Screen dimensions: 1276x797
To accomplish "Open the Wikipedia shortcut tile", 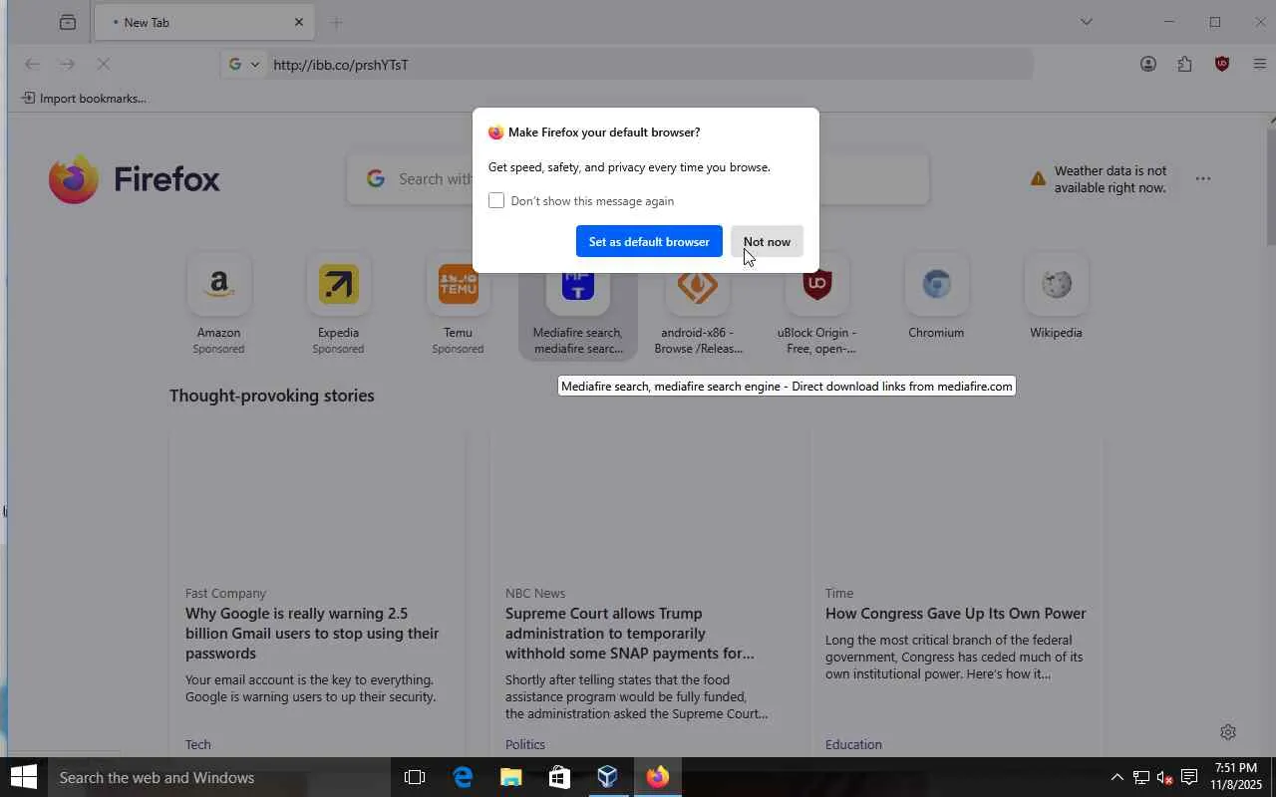I will click(1056, 299).
